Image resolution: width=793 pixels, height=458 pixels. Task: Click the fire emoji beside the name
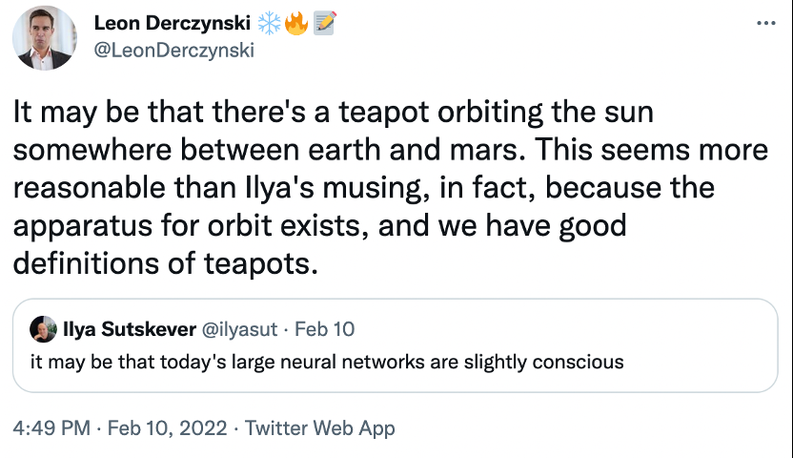[296, 23]
